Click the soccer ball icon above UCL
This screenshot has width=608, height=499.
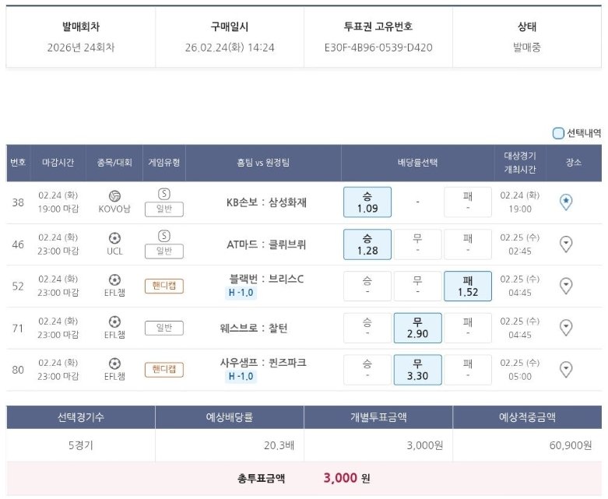point(114,237)
